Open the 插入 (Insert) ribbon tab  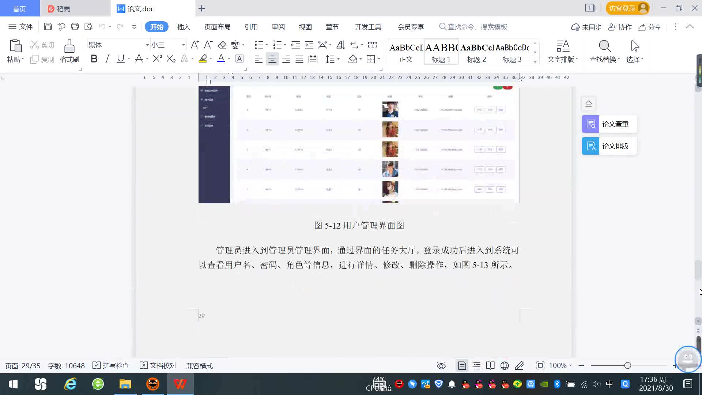[x=184, y=27]
